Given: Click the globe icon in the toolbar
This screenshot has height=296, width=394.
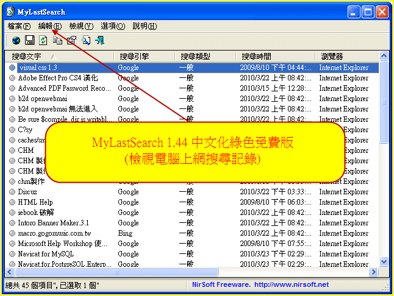Looking at the screenshot, I should click(15, 41).
